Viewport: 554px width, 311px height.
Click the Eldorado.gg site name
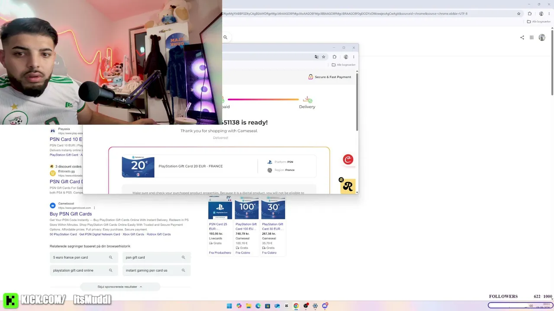coord(67,171)
